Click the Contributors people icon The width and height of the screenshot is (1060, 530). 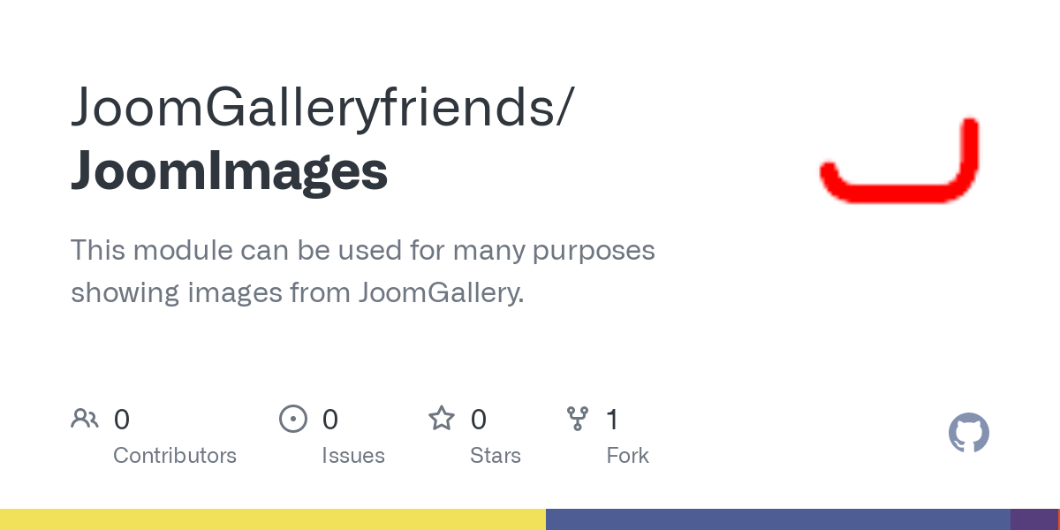tap(85, 418)
